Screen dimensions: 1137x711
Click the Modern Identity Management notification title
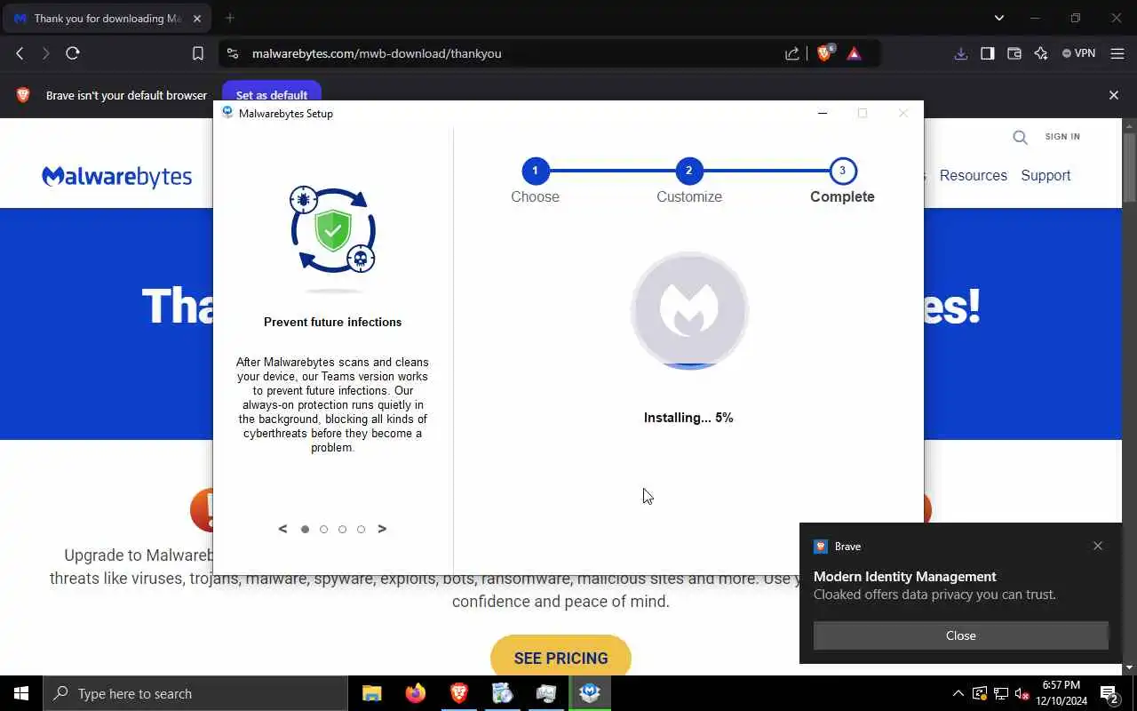click(905, 577)
